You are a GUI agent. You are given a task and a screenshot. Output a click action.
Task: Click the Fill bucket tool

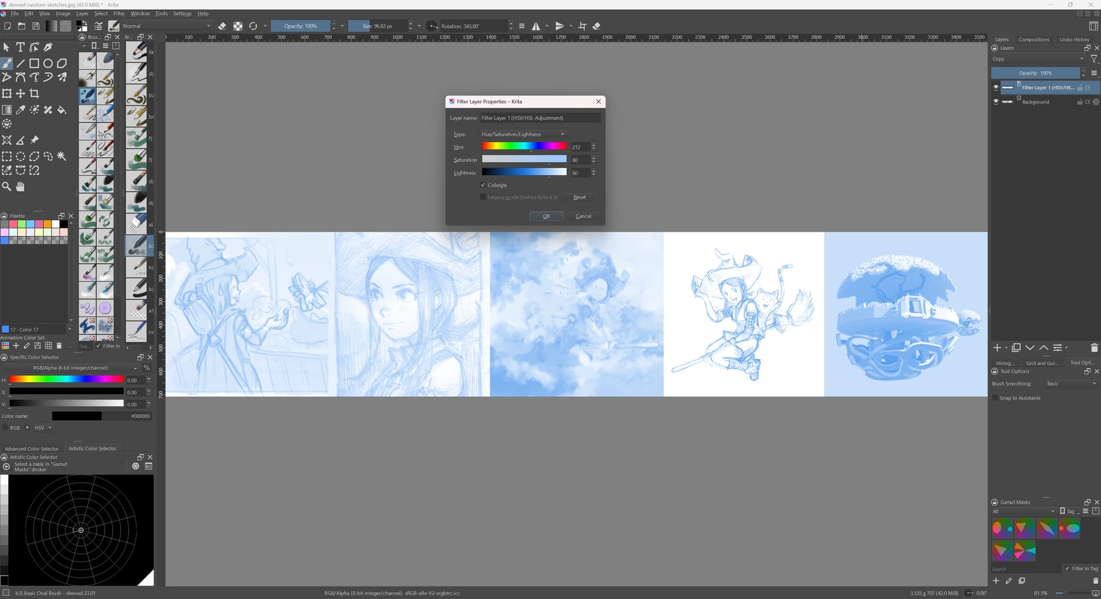point(62,110)
